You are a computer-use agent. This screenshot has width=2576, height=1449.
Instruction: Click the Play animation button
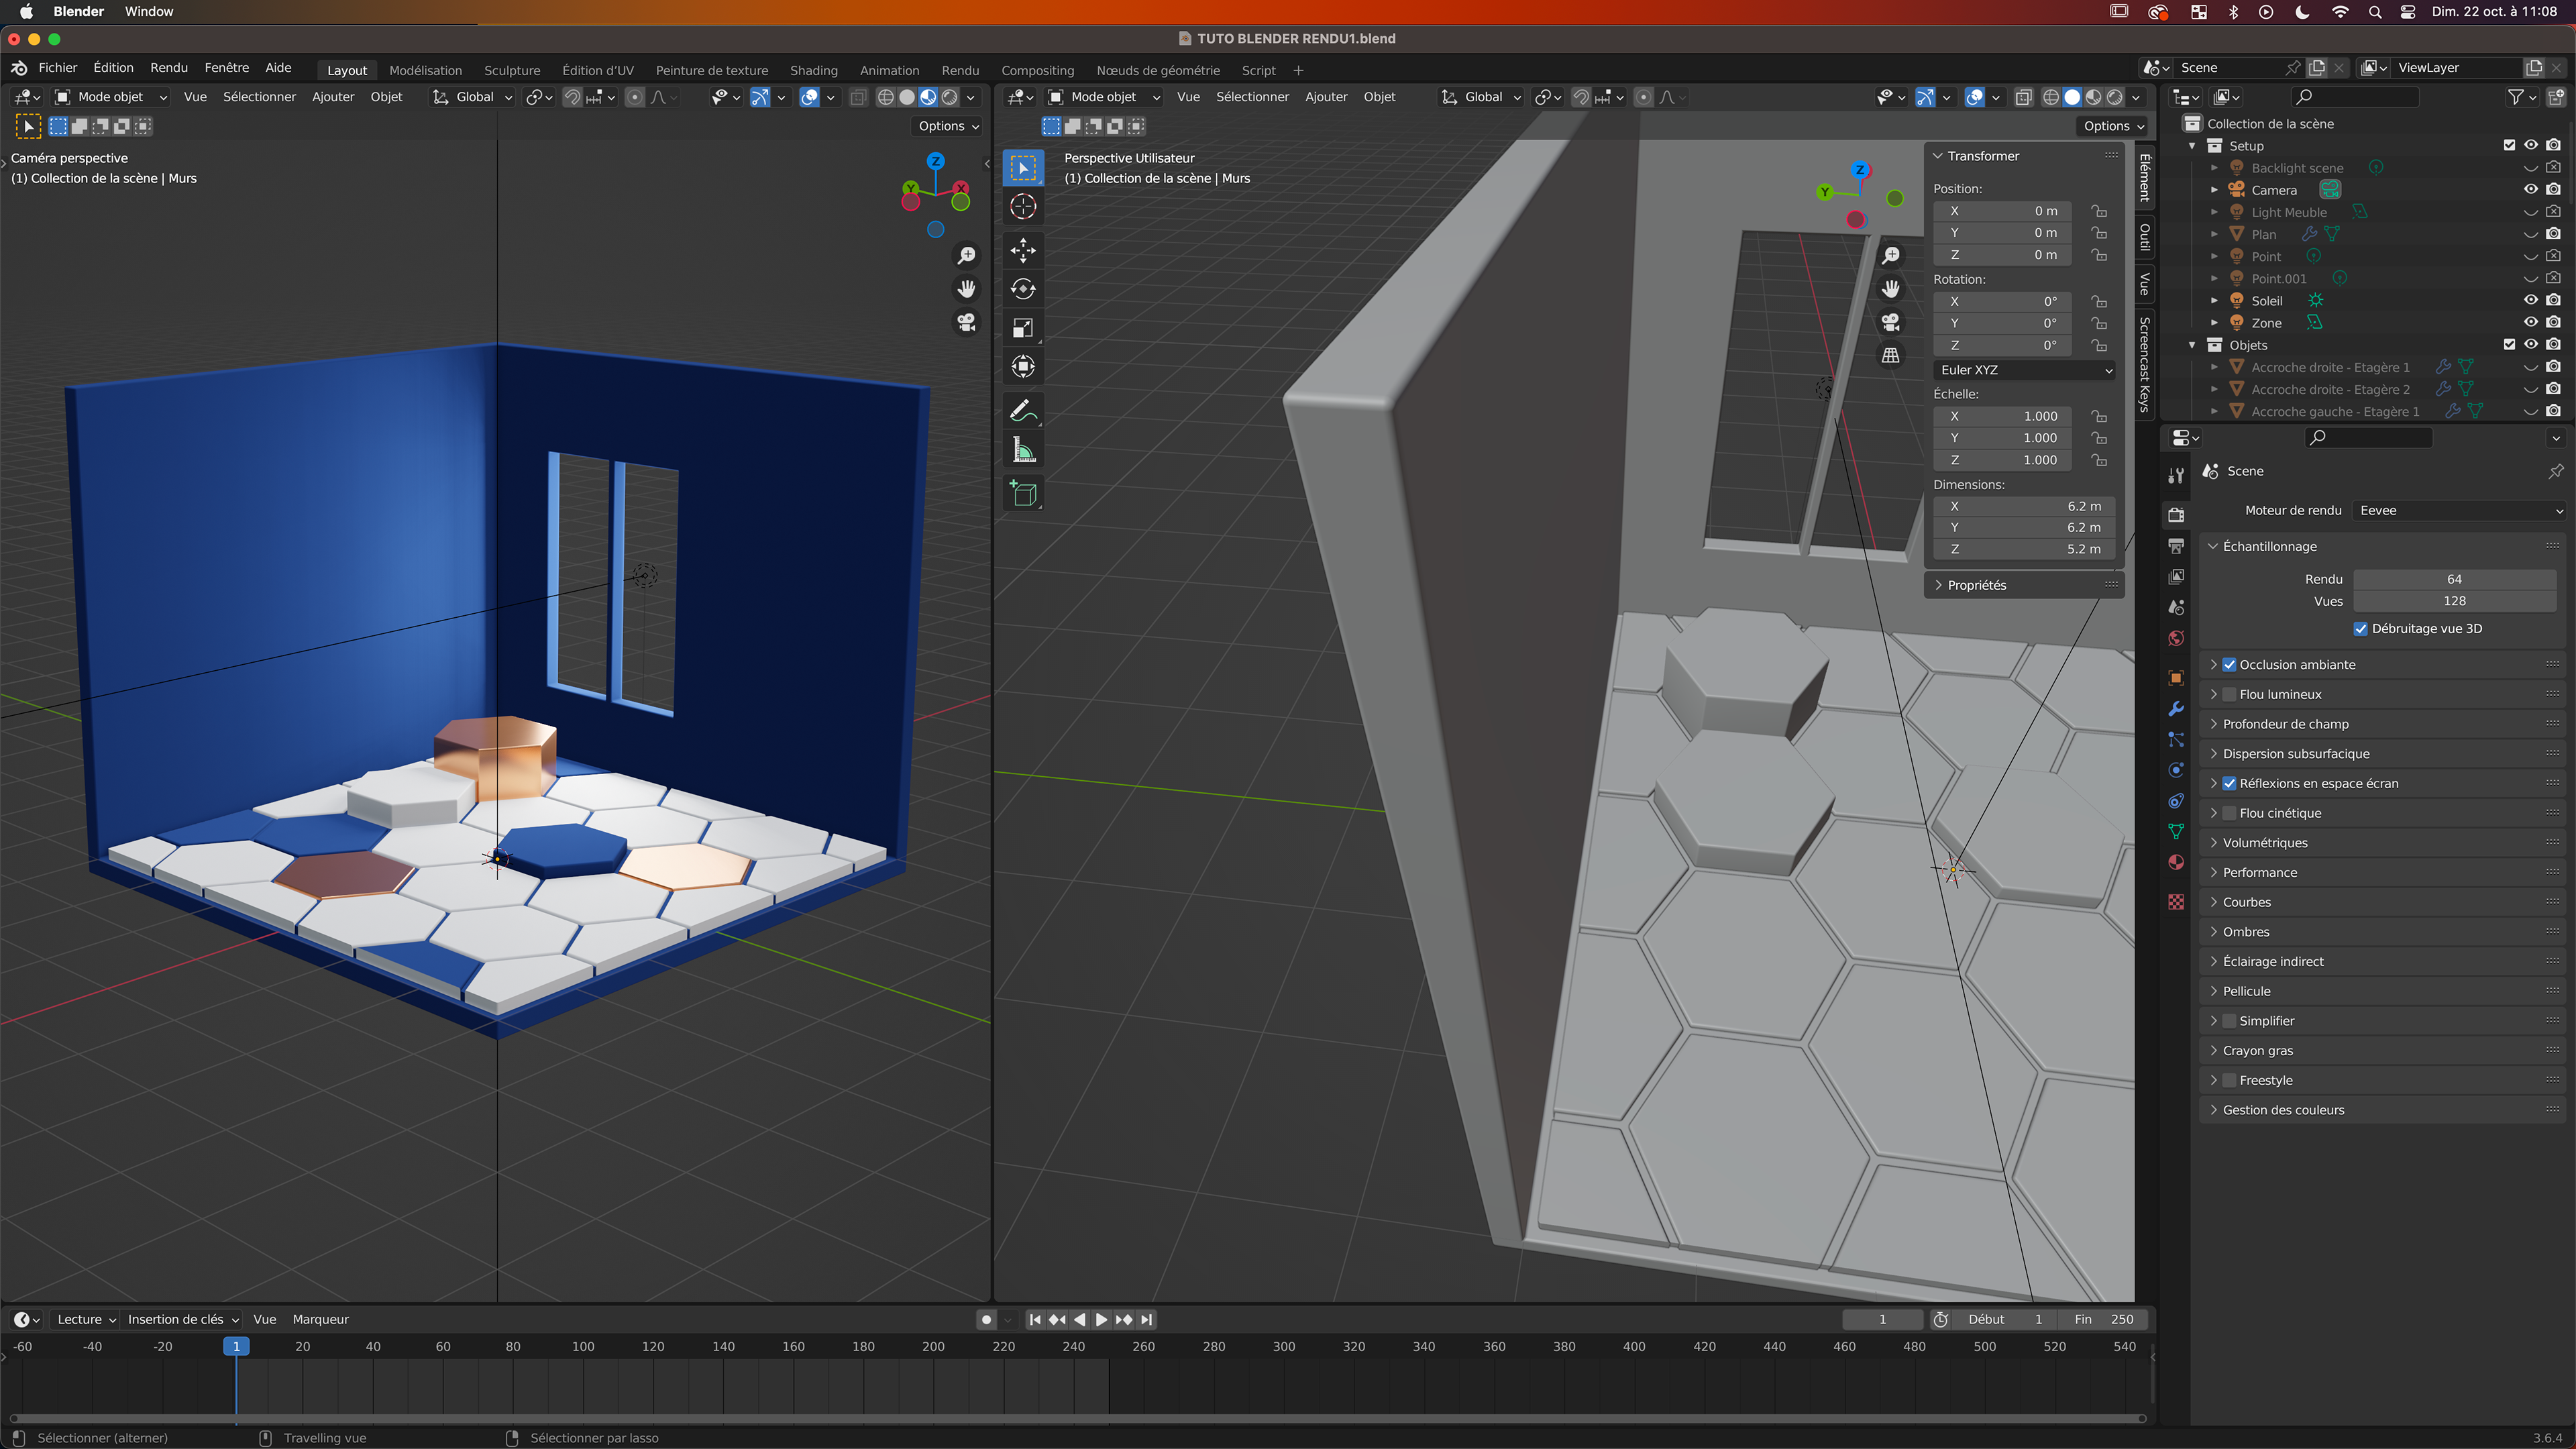pos(1101,1321)
